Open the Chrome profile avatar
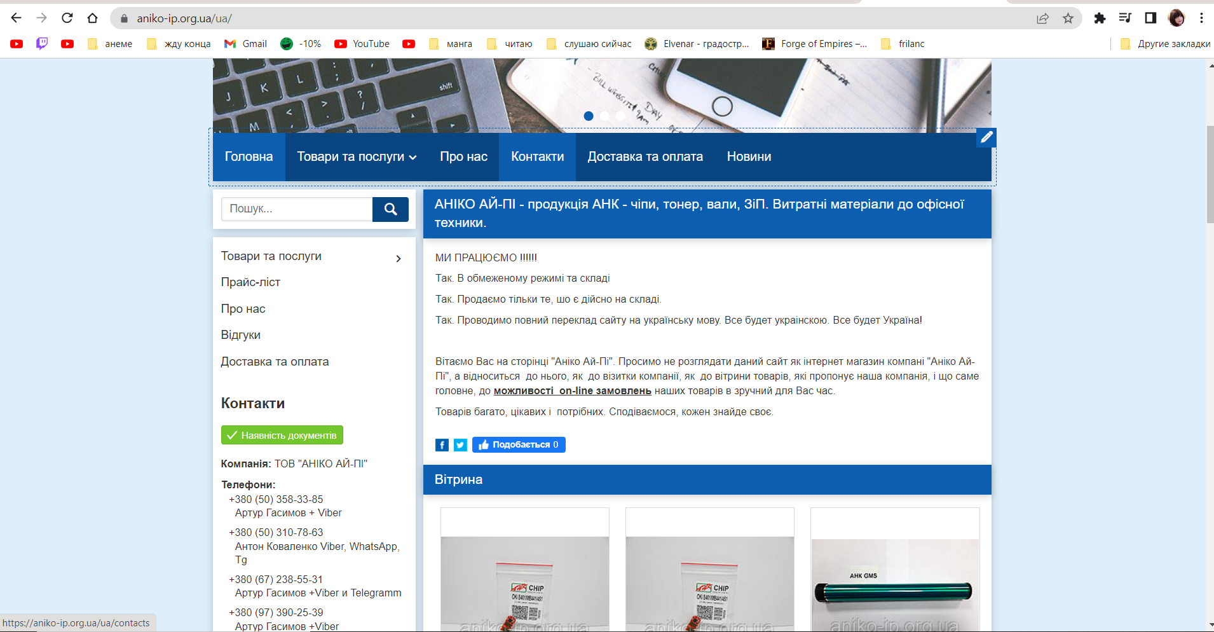 (x=1176, y=18)
